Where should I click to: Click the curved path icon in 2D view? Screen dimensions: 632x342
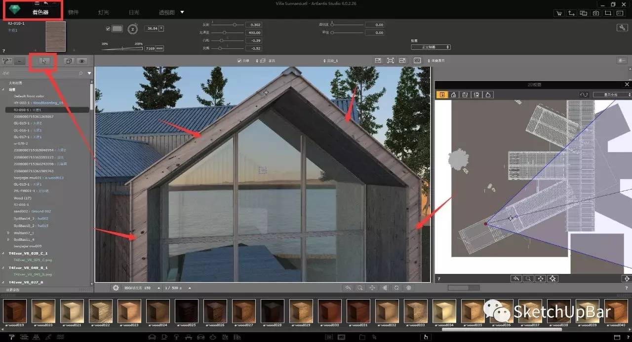click(x=584, y=94)
